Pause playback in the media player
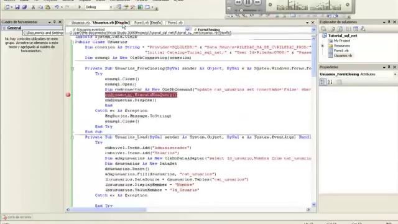398x224 pixels. pos(248,2)
